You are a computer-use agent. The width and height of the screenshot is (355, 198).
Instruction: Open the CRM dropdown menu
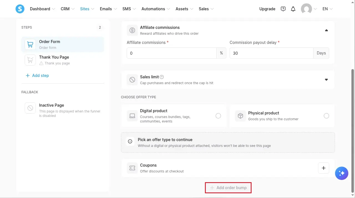pyautogui.click(x=68, y=9)
